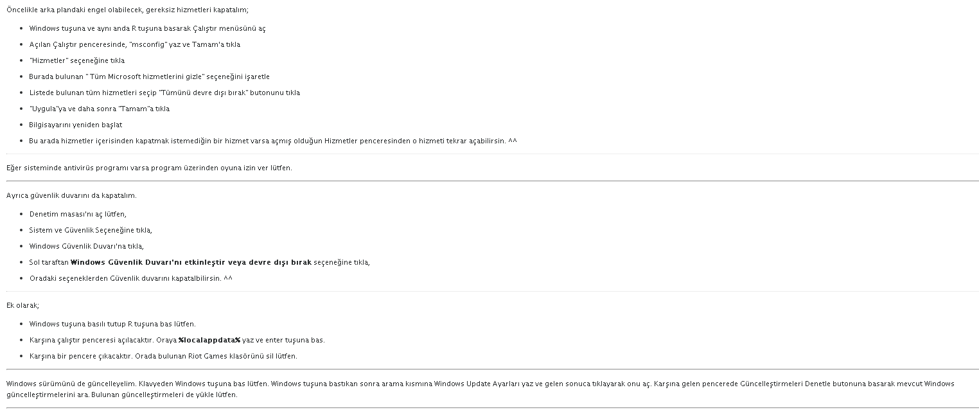Click the "Bilgisayarını yeniden başlat" bullet
The width and height of the screenshot is (979, 417).
[76, 125]
